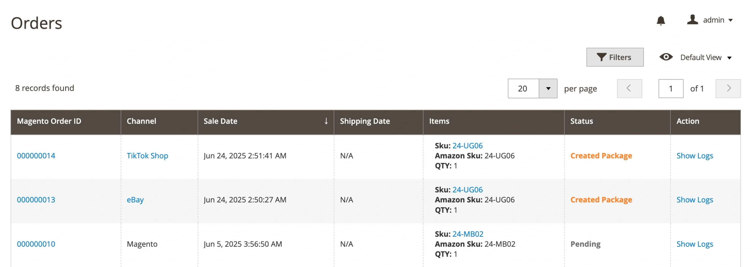This screenshot has width=752, height=267.
Task: Open the Filters panel
Action: (615, 57)
